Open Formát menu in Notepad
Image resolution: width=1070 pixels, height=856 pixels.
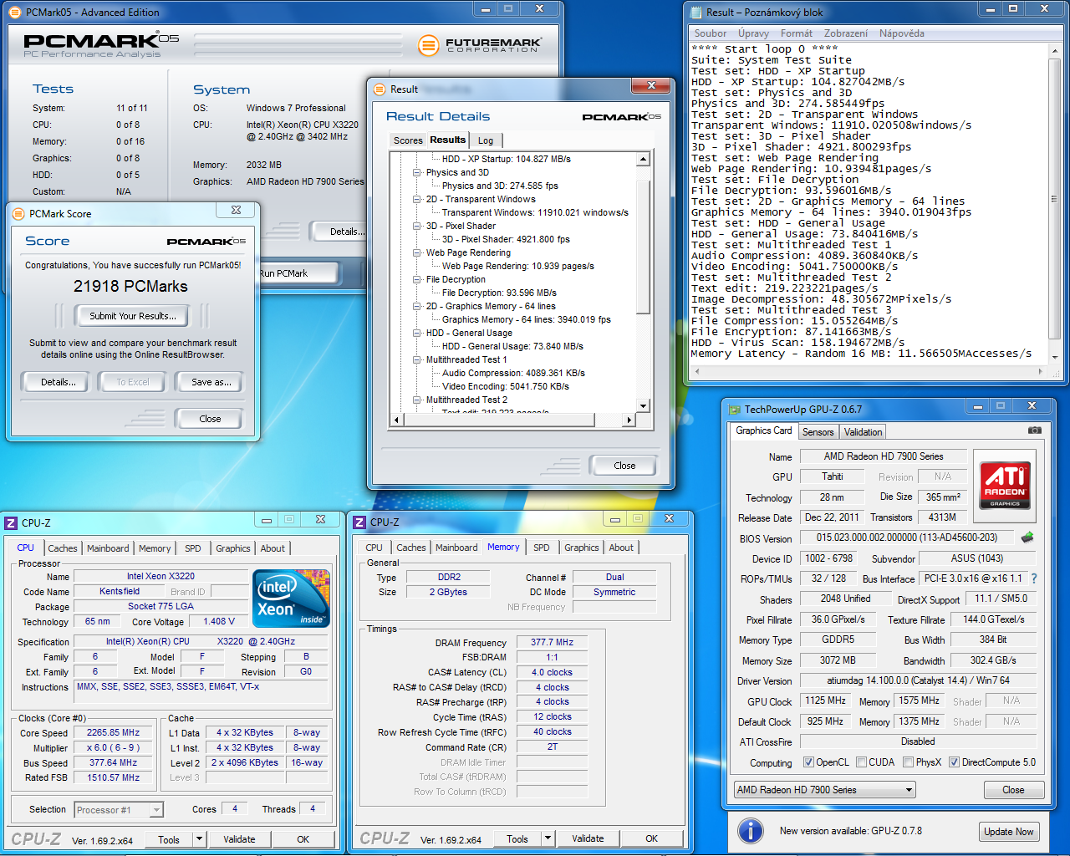click(x=797, y=33)
